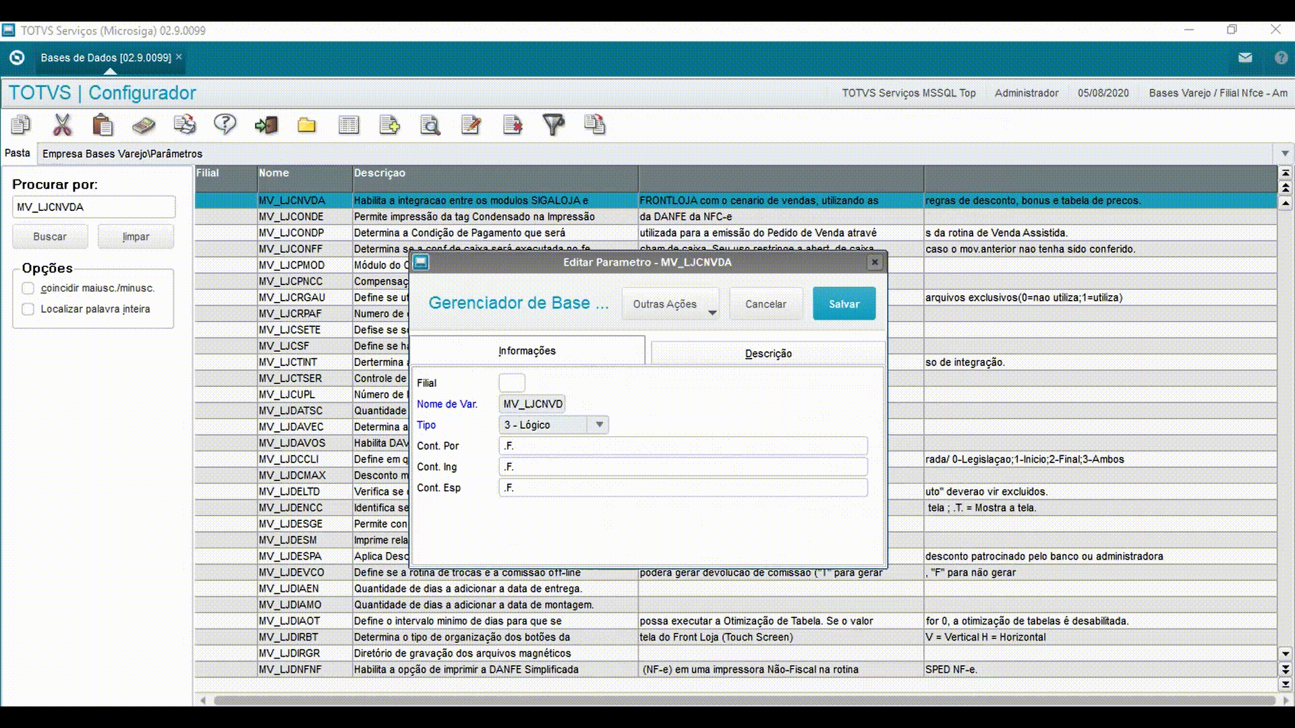Click the delete document red X icon
The height and width of the screenshot is (728, 1295).
click(513, 125)
